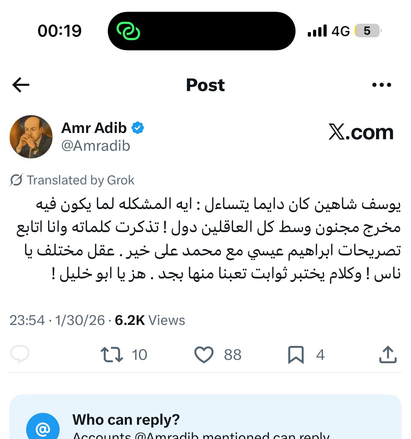This screenshot has width=411, height=439.
Task: Toggle the Translated by Grok label
Action: coord(81,180)
